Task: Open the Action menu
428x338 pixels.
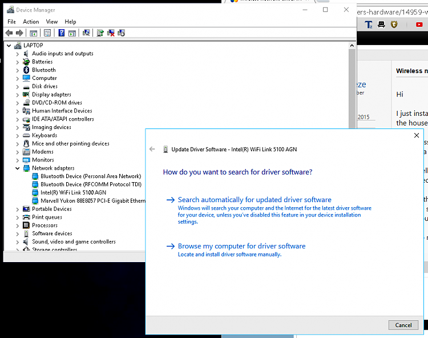Action: click(31, 22)
